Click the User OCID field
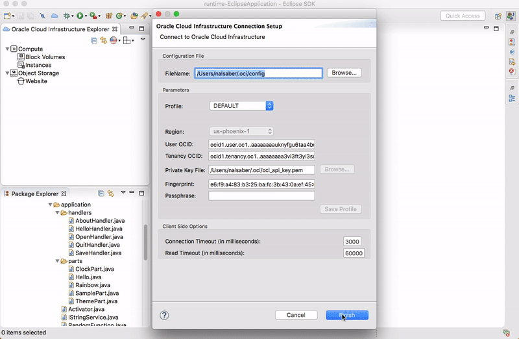 tap(261, 144)
